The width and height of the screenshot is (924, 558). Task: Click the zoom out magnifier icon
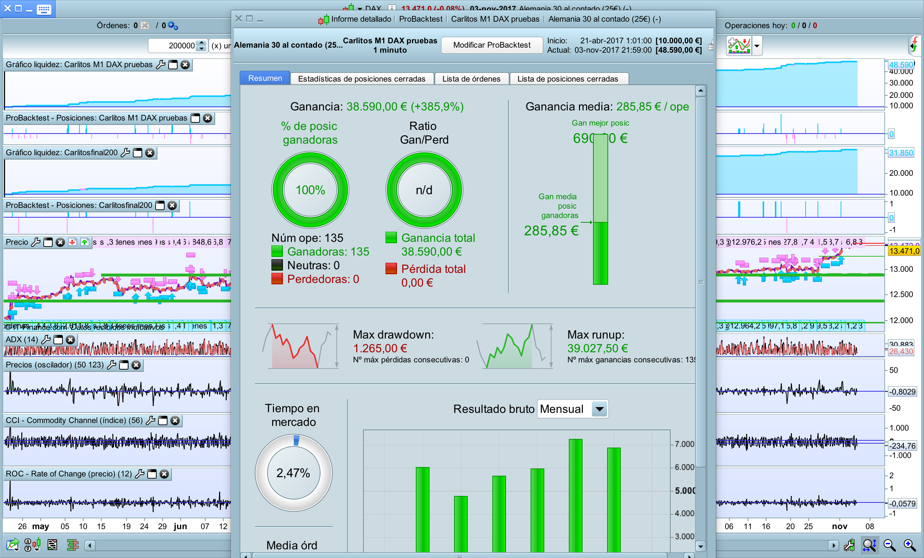[x=889, y=545]
